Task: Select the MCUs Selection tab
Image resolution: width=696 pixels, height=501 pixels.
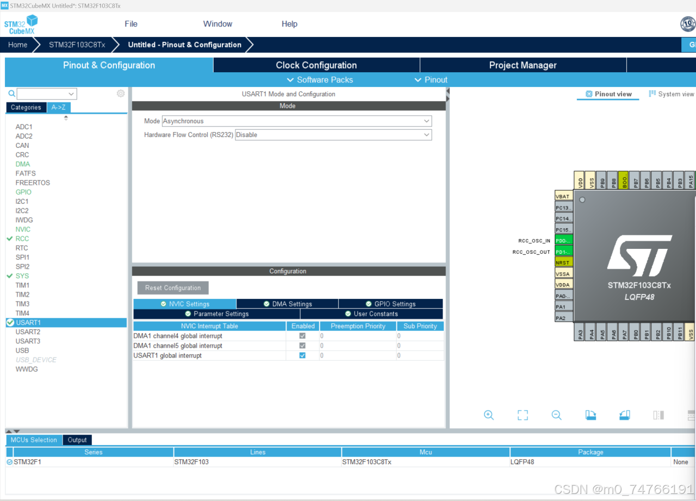Action: click(34, 440)
